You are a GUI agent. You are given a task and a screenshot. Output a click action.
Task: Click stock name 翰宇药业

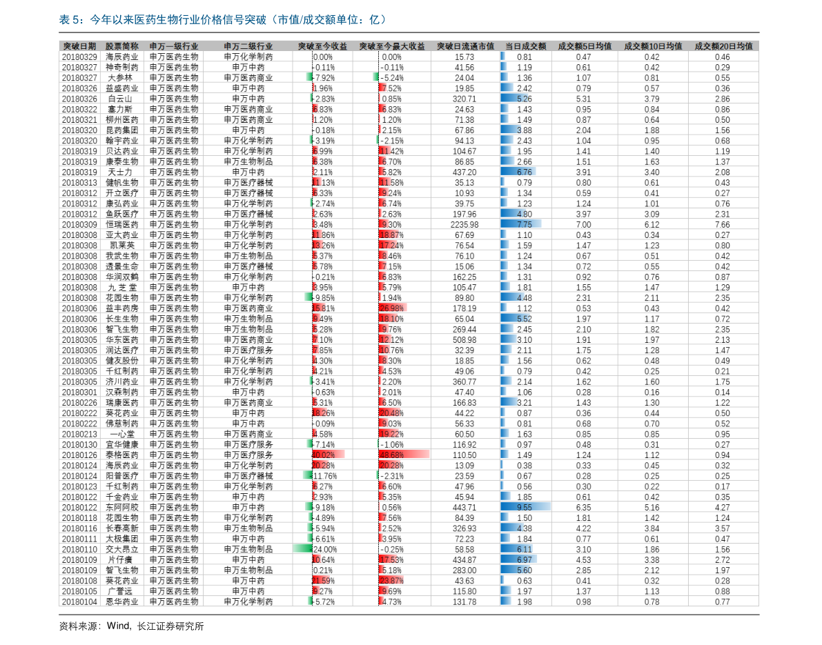click(x=122, y=141)
